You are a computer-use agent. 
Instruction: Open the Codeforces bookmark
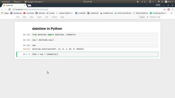coord(107,13)
